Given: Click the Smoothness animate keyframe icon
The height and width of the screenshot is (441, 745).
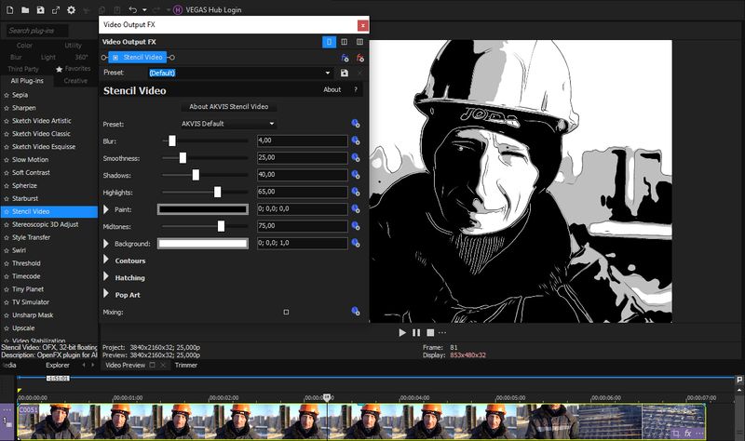Looking at the screenshot, I should click(356, 157).
